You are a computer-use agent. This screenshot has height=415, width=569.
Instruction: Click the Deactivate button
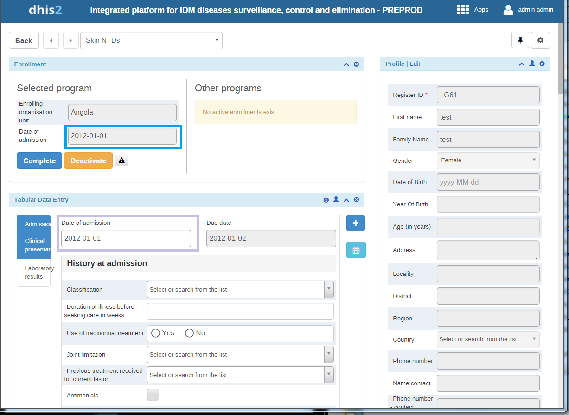[88, 160]
